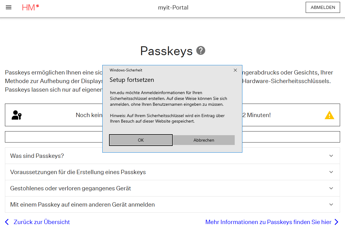Close the Windows-Sicherheit dialog with X
Image resolution: width=345 pixels, height=236 pixels.
(x=235, y=70)
